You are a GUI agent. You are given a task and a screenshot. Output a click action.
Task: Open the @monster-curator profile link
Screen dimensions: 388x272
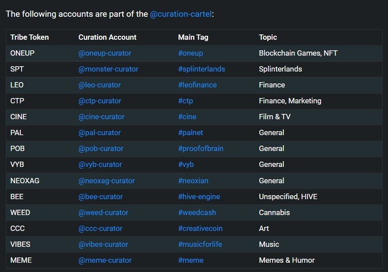point(108,69)
